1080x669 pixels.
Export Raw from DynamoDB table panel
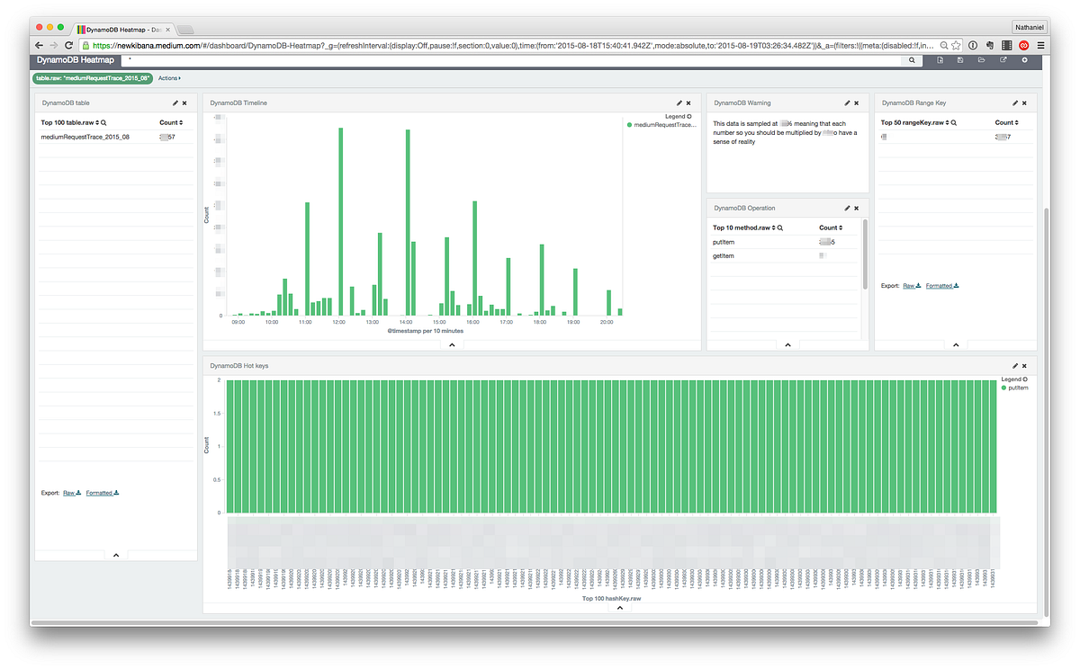click(72, 493)
